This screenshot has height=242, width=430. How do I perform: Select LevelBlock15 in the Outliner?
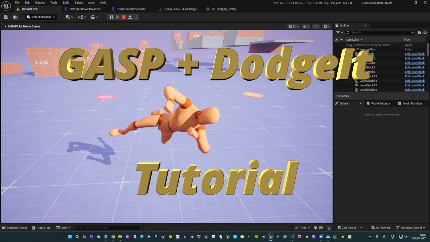(x=368, y=85)
